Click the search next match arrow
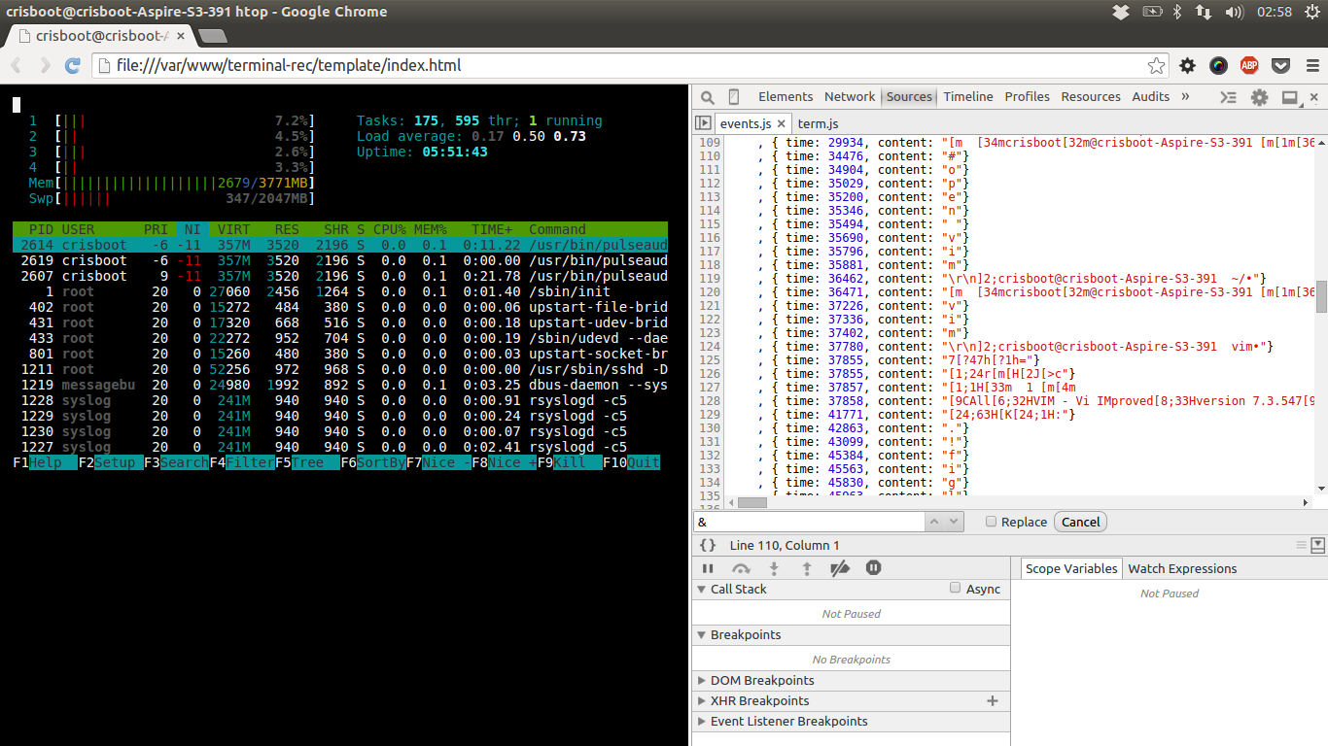The image size is (1328, 746). coord(953,522)
